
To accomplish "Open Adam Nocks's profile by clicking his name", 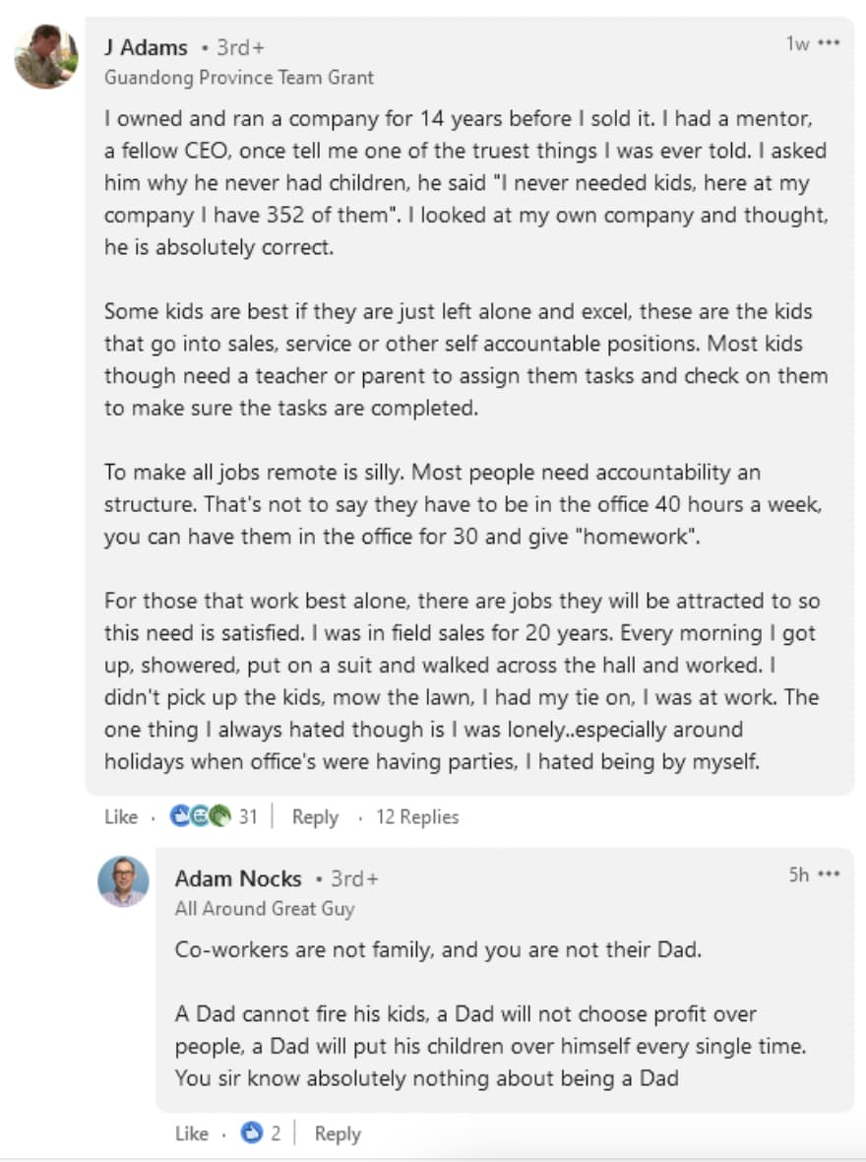I will pos(238,878).
